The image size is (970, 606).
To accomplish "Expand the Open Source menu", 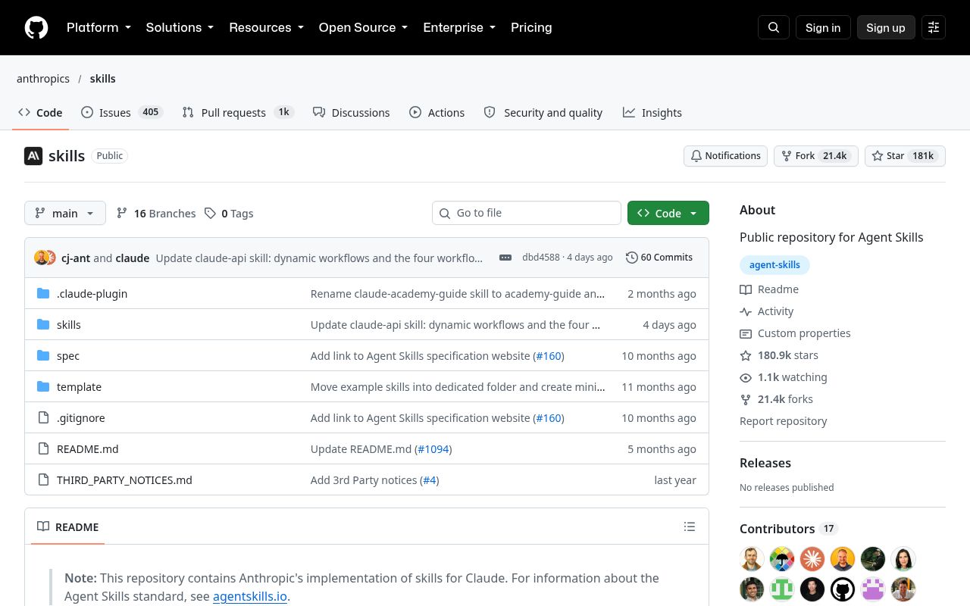I will [363, 27].
